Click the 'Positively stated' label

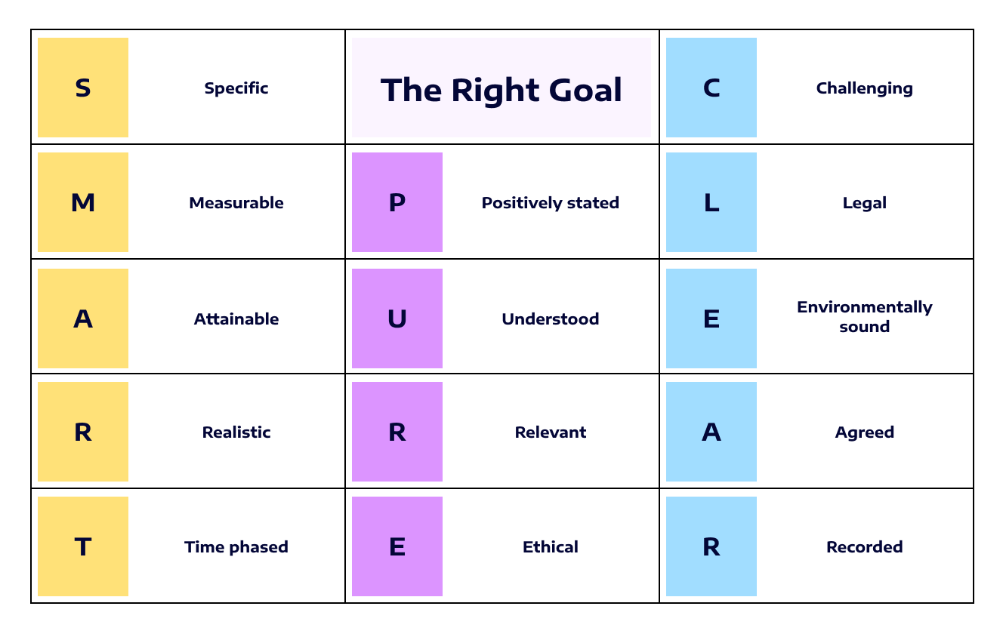[x=551, y=203]
